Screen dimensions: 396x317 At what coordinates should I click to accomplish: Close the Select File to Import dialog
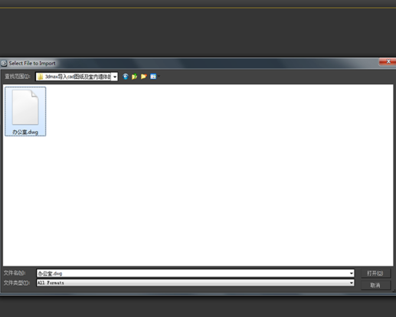coord(388,61)
